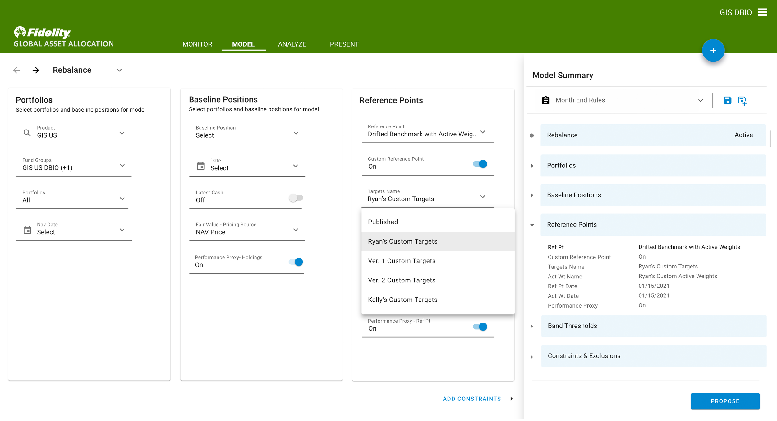Switch to the ANALYZE tab
Viewport: 777px width, 421px height.
(292, 44)
